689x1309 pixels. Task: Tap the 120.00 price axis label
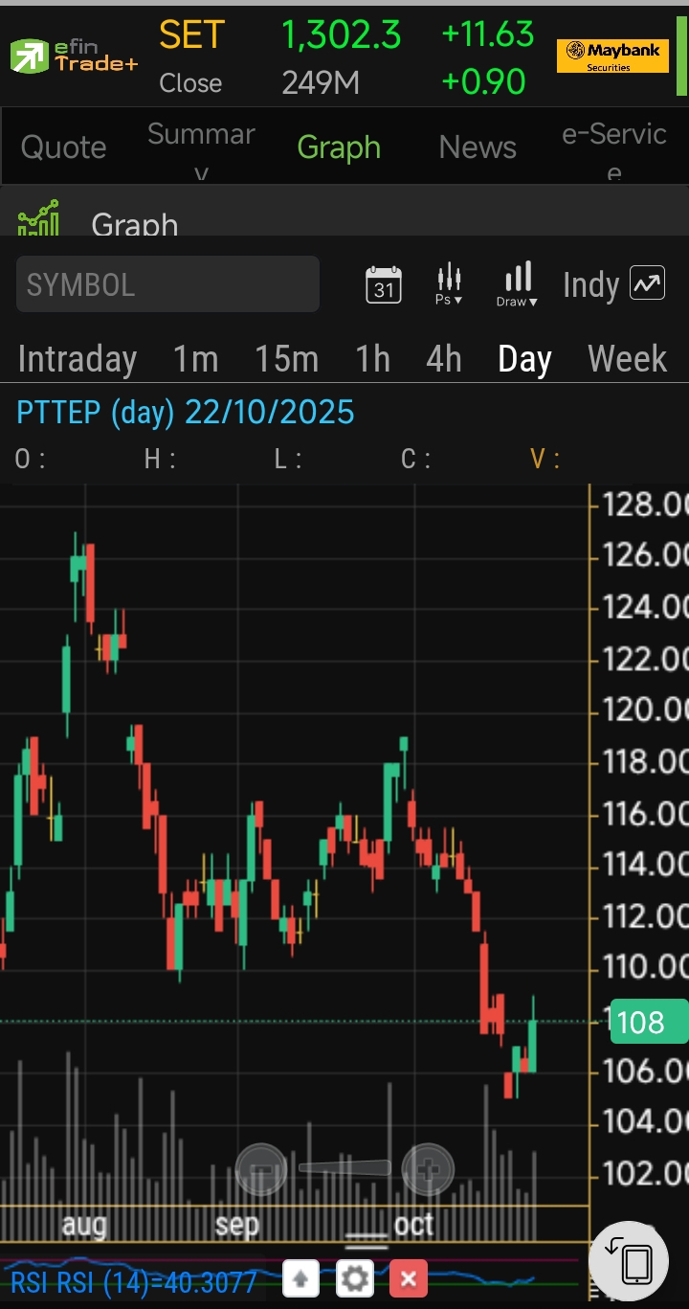[x=645, y=709]
